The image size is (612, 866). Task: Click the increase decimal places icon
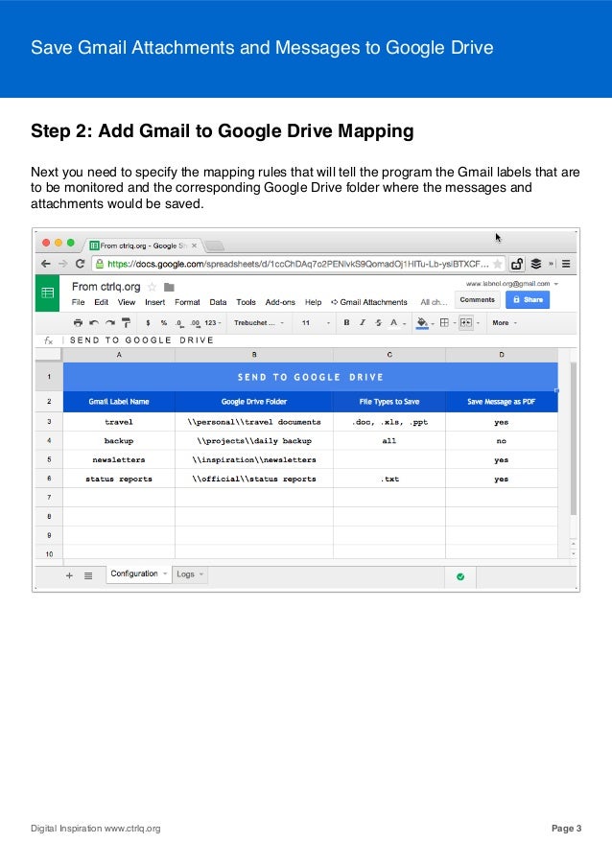(195, 322)
